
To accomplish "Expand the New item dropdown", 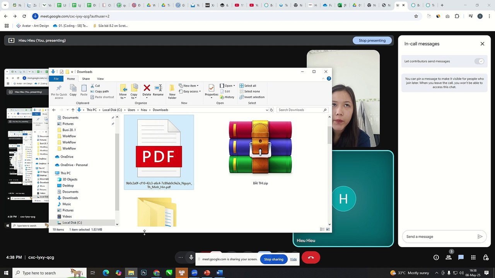I will click(189, 86).
